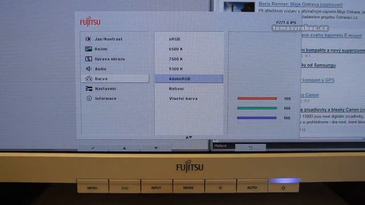Push the ECO button on the bezel
Screen dimensions: 365x205
pyautogui.click(x=125, y=187)
